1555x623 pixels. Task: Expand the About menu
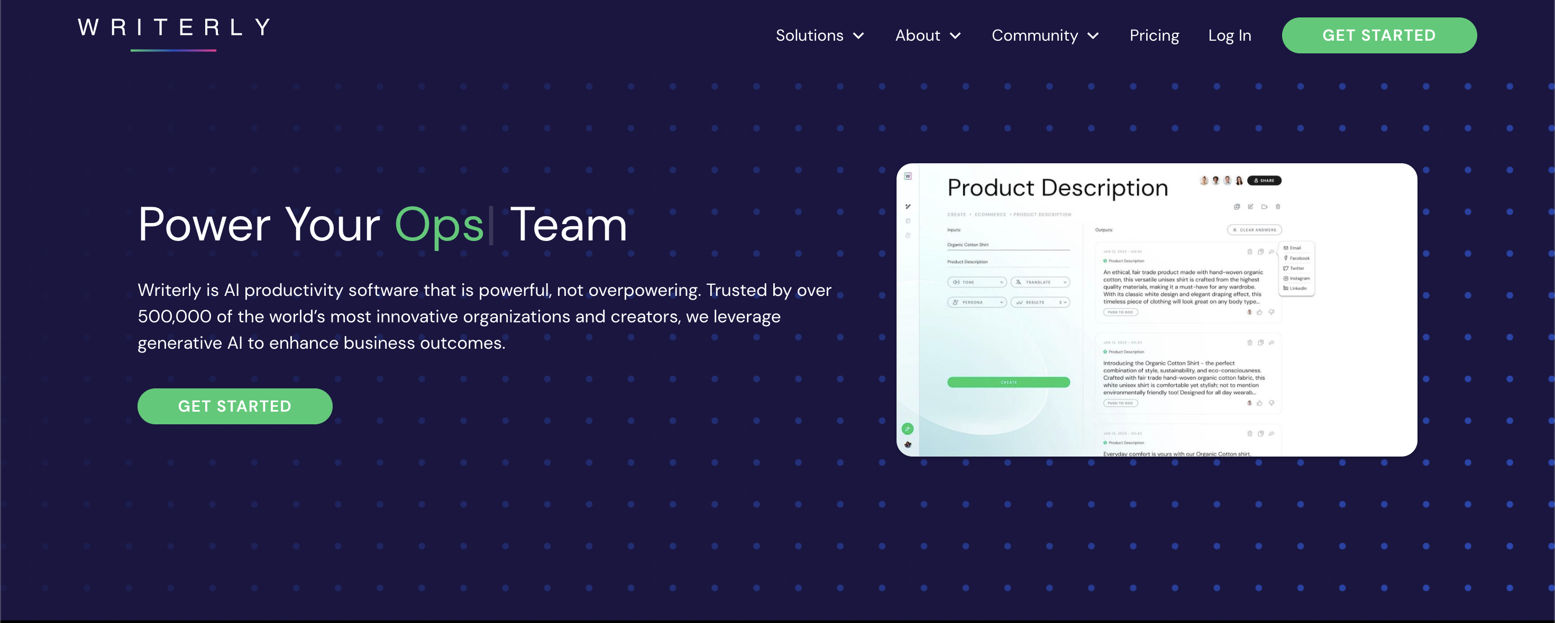(928, 35)
